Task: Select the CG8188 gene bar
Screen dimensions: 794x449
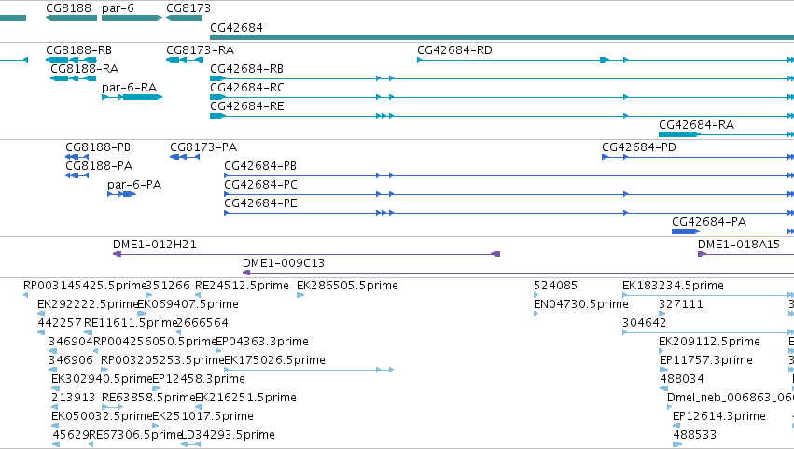Action: click(x=72, y=18)
